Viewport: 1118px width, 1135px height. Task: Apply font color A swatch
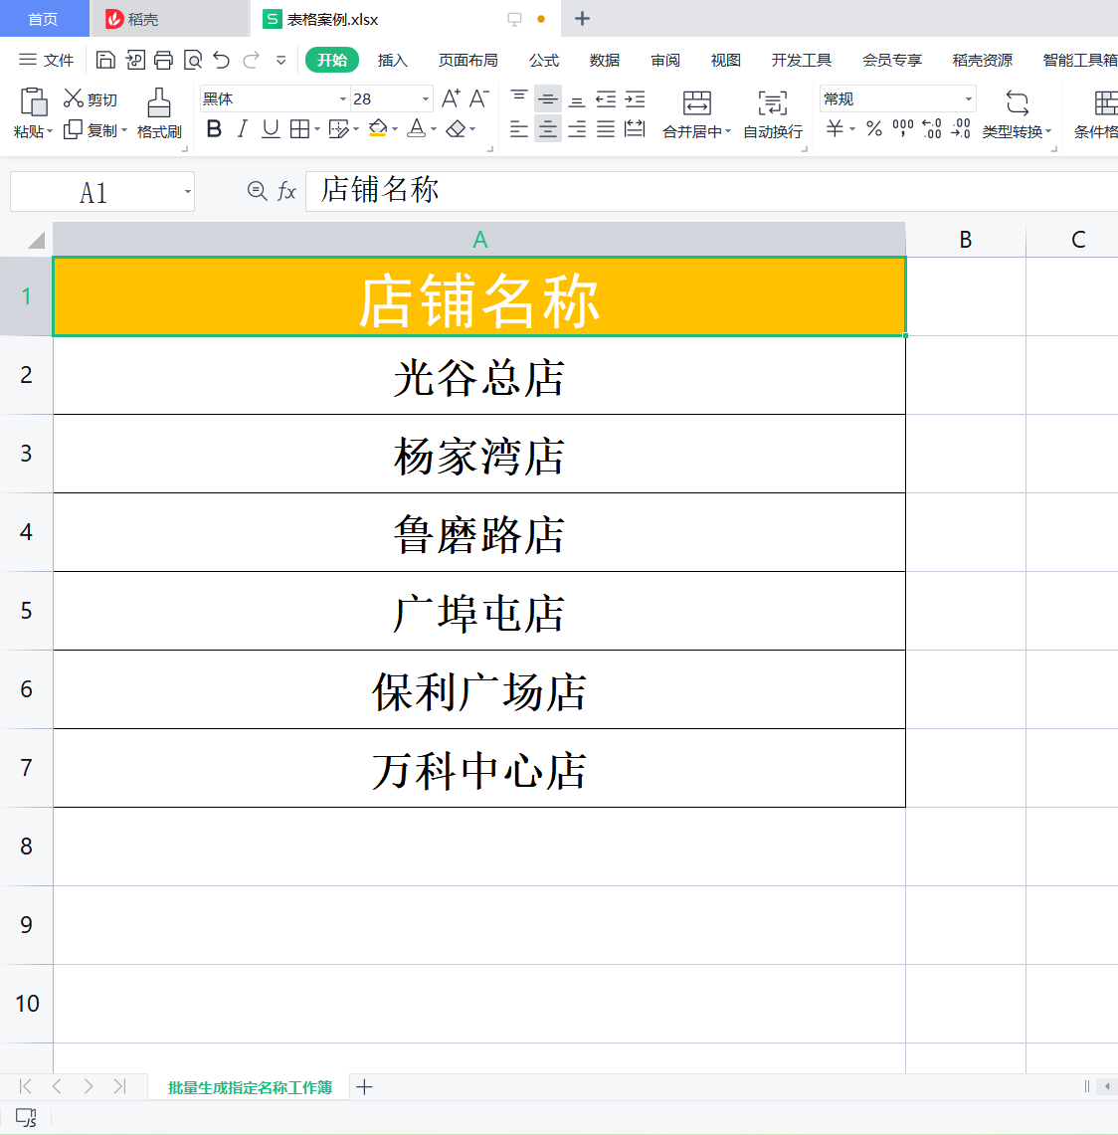[416, 129]
